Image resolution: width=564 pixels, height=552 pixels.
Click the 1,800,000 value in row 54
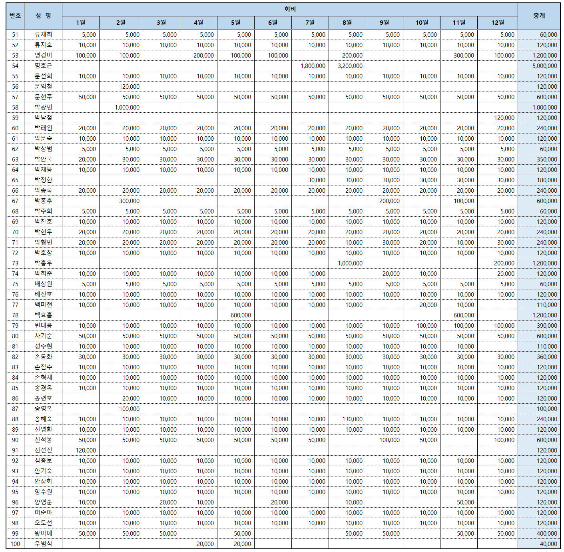[313, 66]
